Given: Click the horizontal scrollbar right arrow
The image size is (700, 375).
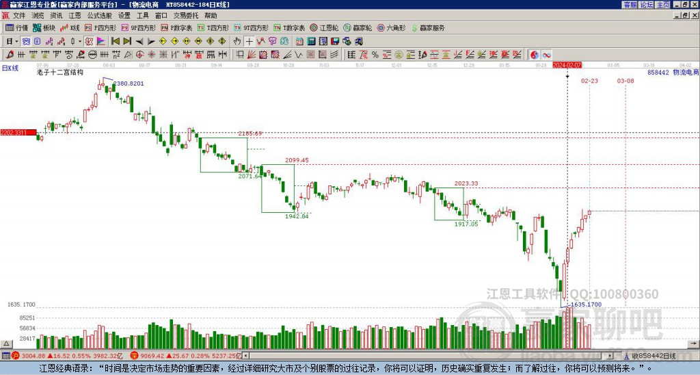Looking at the screenshot, I should pyautogui.click(x=610, y=356).
